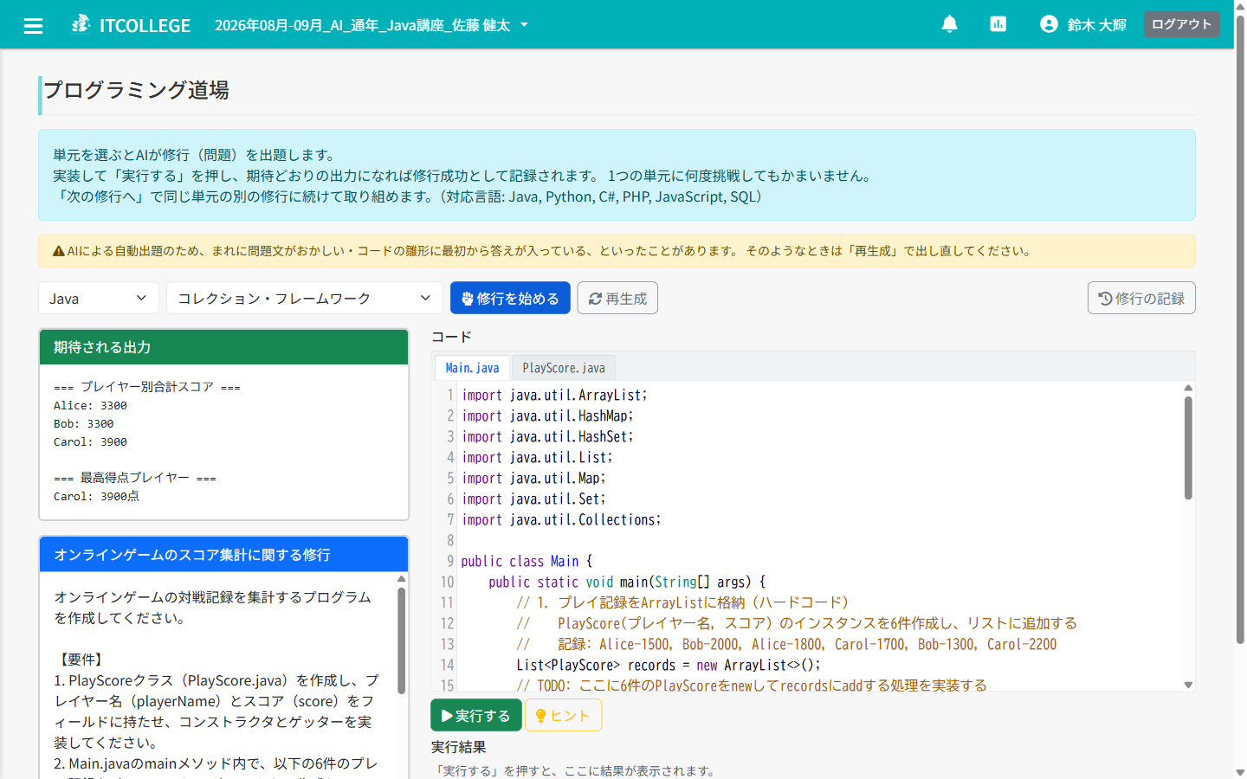Click the problem panel scroll-up arrow
The width and height of the screenshot is (1247, 779).
(x=401, y=578)
